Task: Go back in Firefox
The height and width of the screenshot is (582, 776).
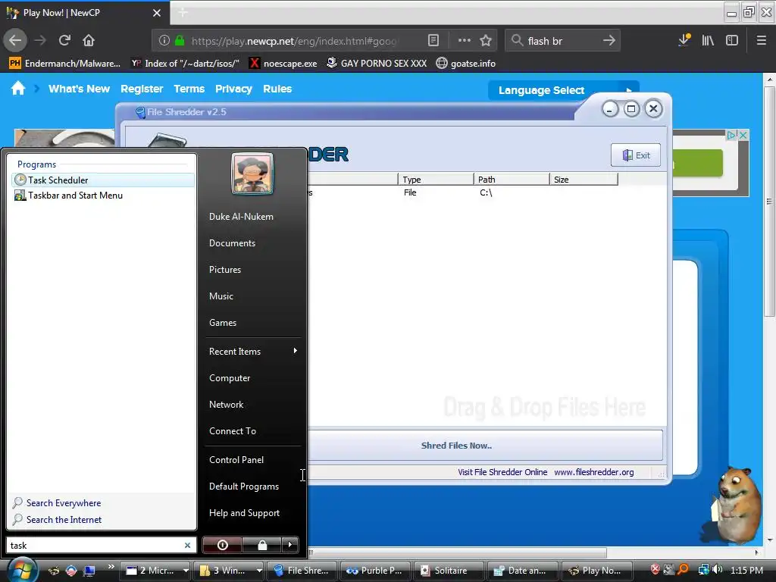Action: pyautogui.click(x=15, y=41)
